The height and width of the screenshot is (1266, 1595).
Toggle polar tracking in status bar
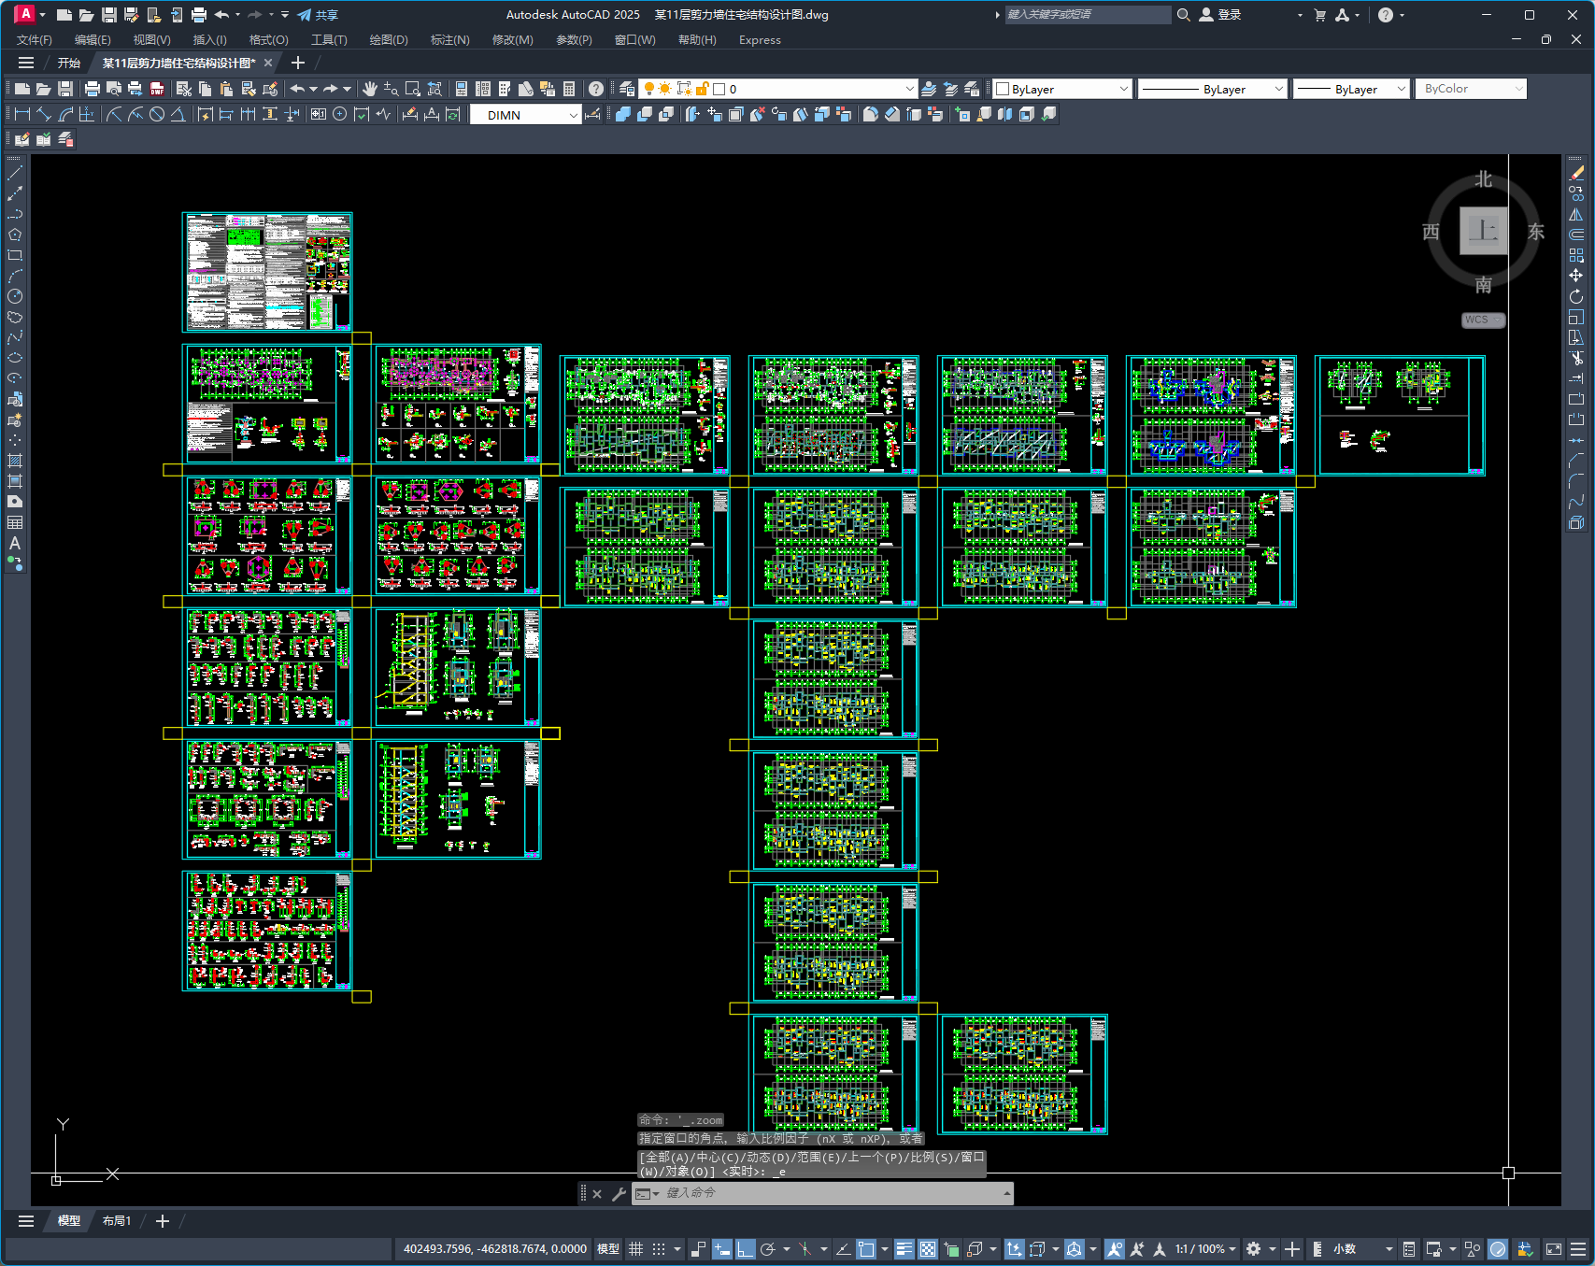(768, 1249)
